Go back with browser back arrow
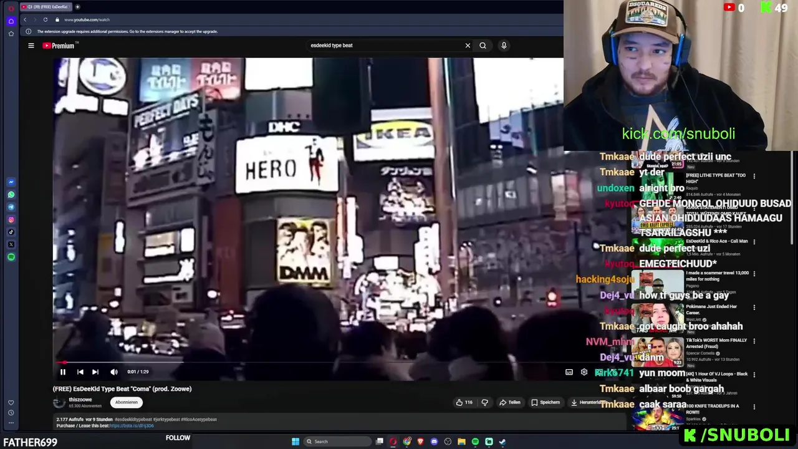798x449 pixels. tap(25, 20)
